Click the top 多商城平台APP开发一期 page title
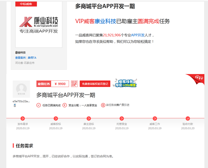 click(x=105, y=6)
